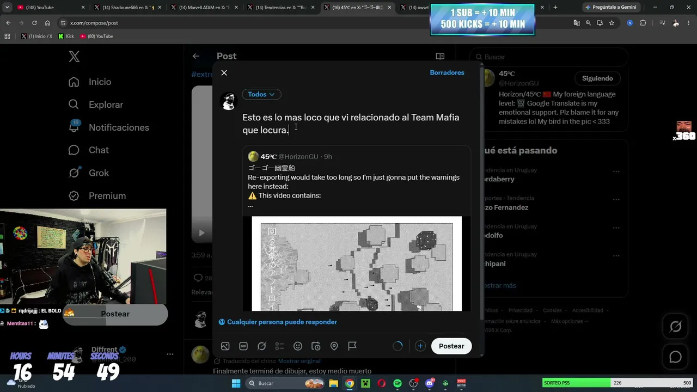Open more options for the Chipani trend
The height and width of the screenshot is (392, 697).
click(x=616, y=256)
